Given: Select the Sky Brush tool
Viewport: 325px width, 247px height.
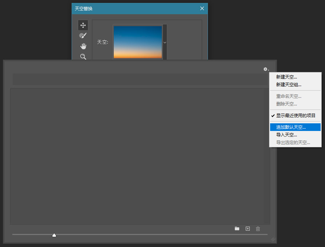Looking at the screenshot, I should [x=83, y=36].
